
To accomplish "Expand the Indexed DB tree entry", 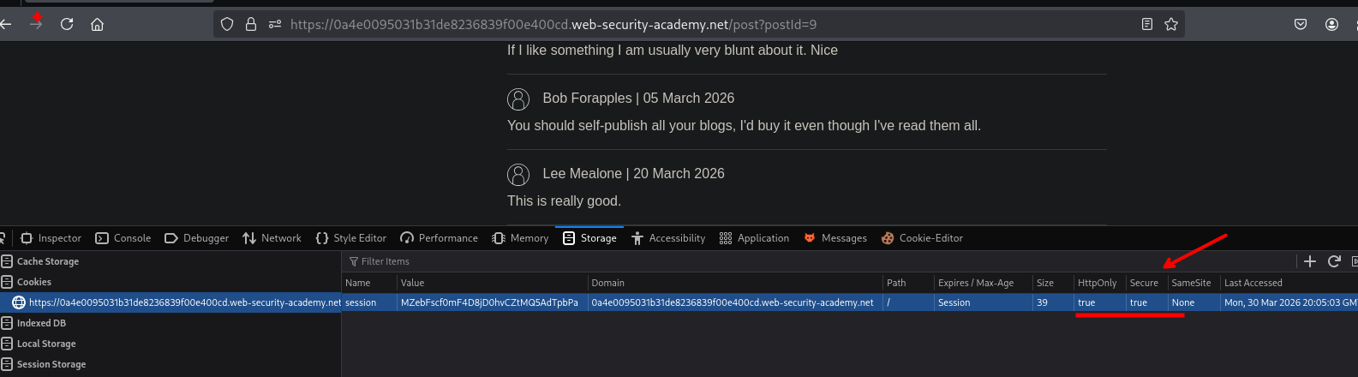I will click(x=40, y=323).
